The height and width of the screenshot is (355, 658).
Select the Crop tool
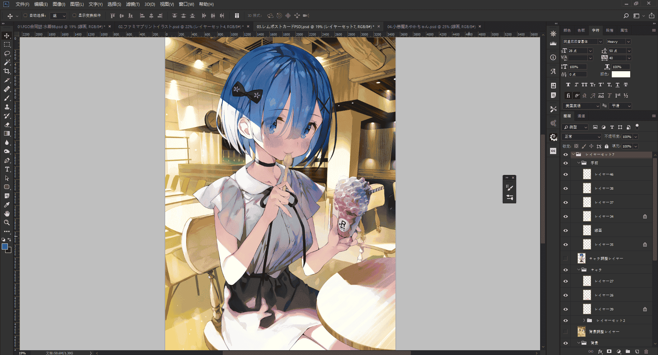pyautogui.click(x=7, y=71)
